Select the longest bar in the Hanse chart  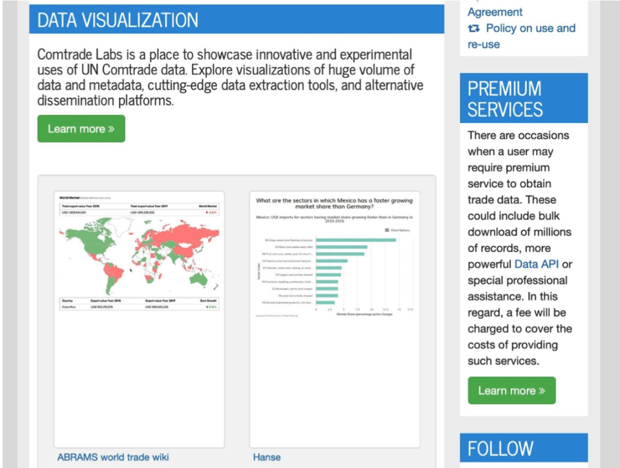pyautogui.click(x=356, y=240)
